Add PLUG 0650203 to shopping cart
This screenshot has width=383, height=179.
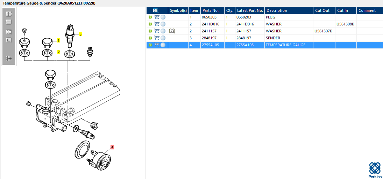click(x=157, y=17)
